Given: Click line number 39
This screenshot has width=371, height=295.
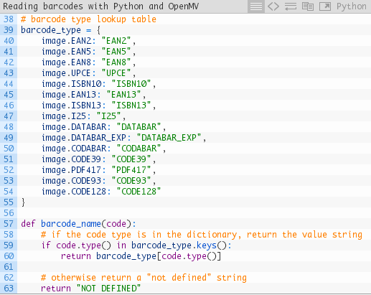Looking at the screenshot, I should [9, 30].
